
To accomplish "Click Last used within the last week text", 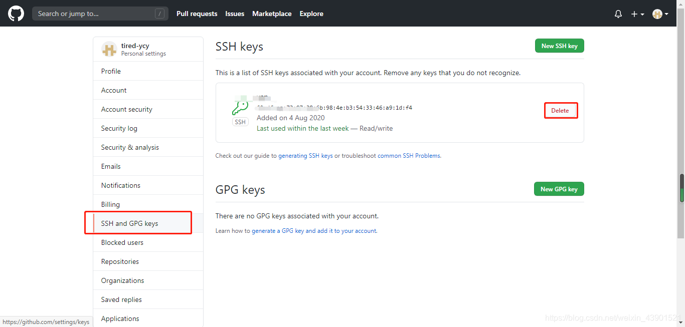I will point(303,128).
